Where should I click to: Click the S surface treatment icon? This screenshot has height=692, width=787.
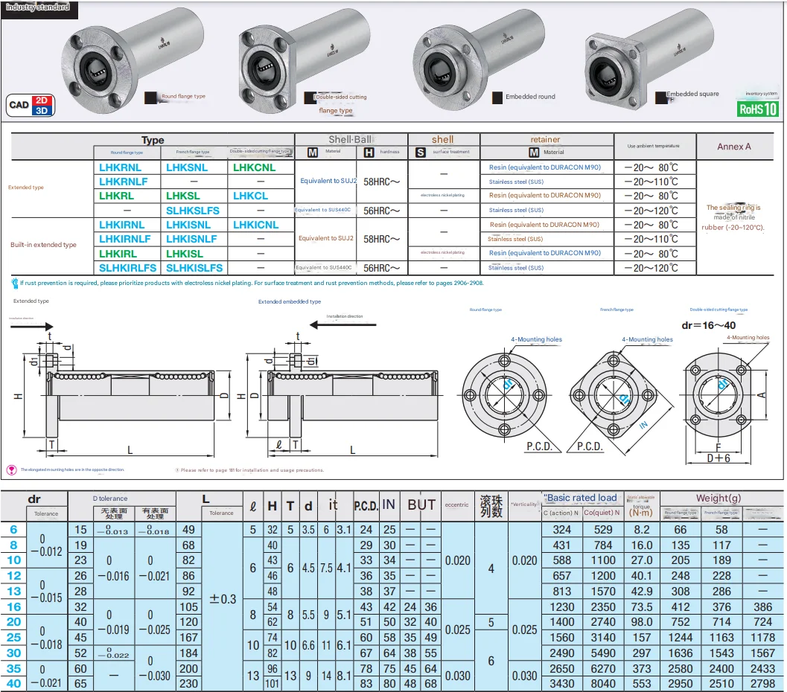point(421,152)
